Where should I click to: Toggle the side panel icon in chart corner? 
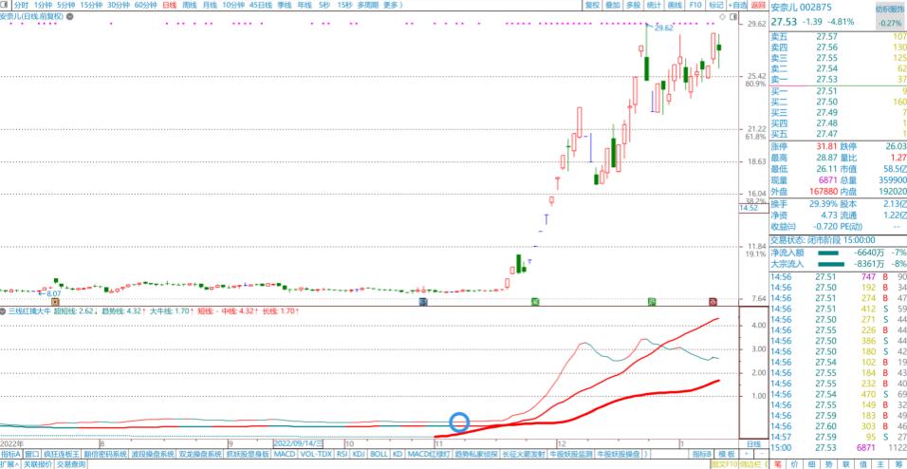click(x=732, y=17)
